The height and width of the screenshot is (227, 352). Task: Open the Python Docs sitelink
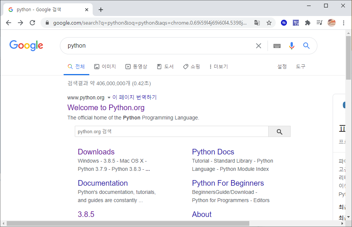point(213,152)
